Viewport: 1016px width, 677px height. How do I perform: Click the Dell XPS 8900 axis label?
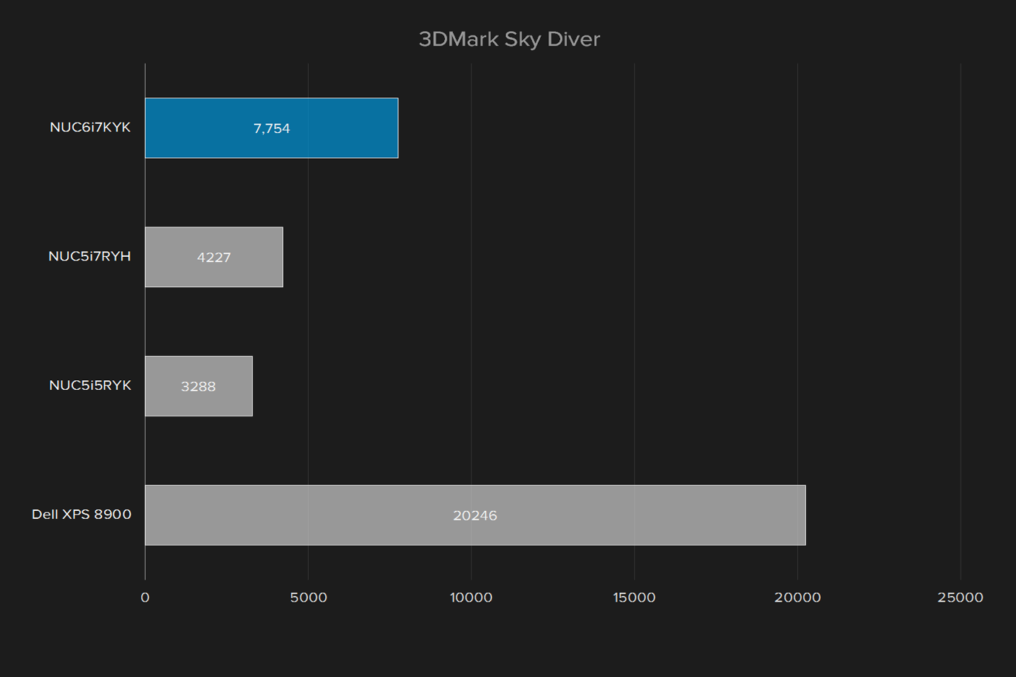(81, 515)
